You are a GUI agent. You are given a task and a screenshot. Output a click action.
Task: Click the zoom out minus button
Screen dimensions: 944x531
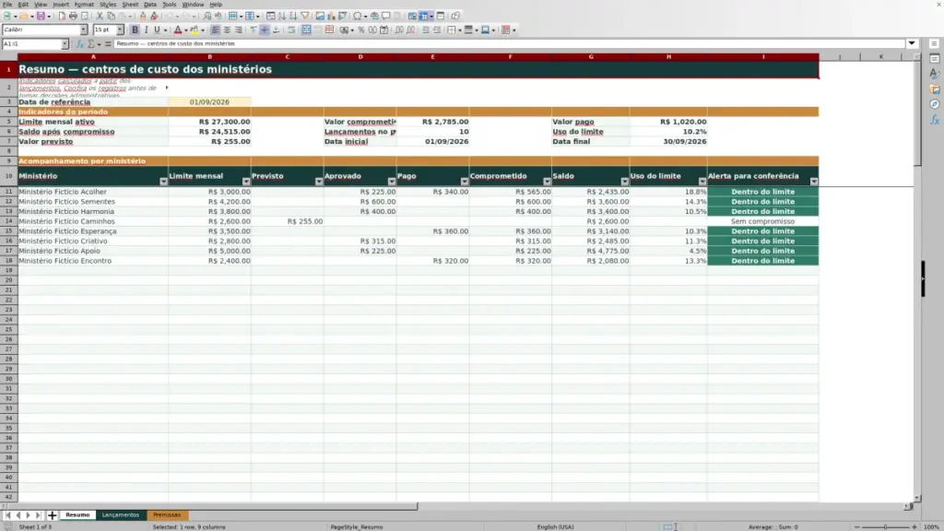click(x=857, y=527)
